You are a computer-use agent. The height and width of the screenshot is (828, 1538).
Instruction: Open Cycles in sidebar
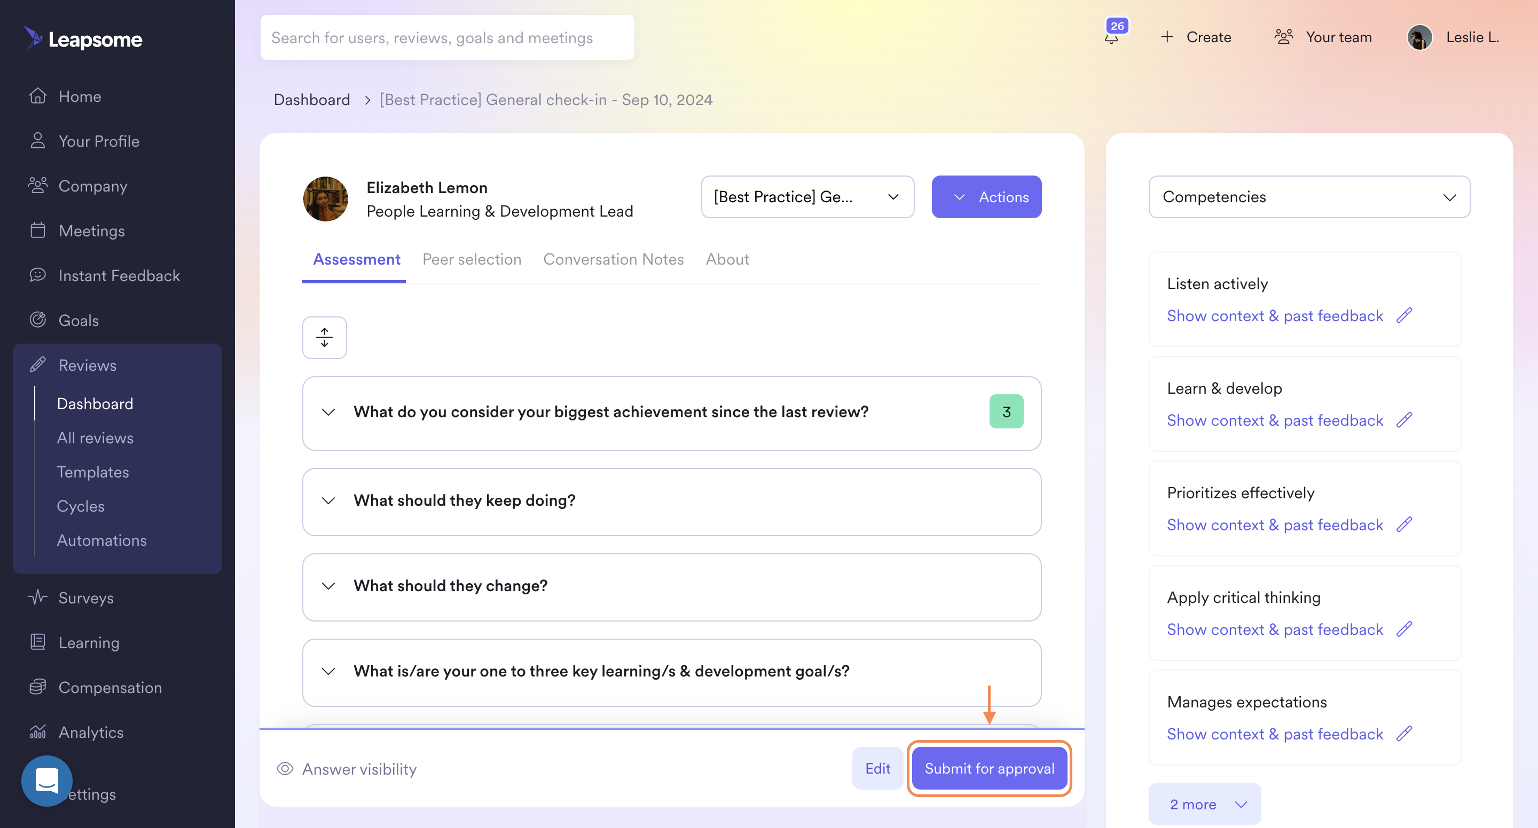click(81, 506)
